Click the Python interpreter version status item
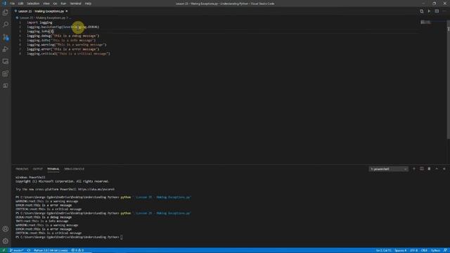The height and width of the screenshot is (253, 450). (x=51, y=250)
